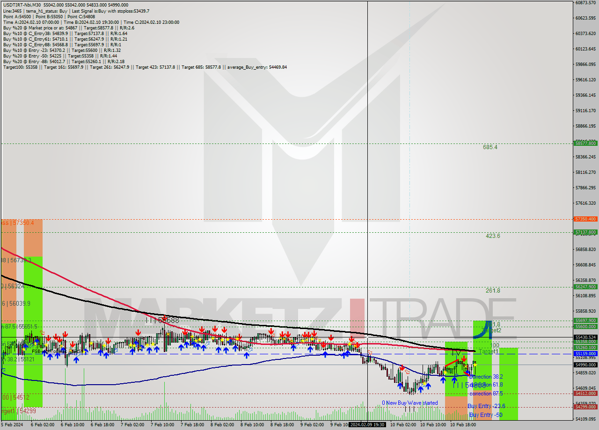
Task: Click the 8 Feb 18:00 time label
Action: (x=282, y=425)
